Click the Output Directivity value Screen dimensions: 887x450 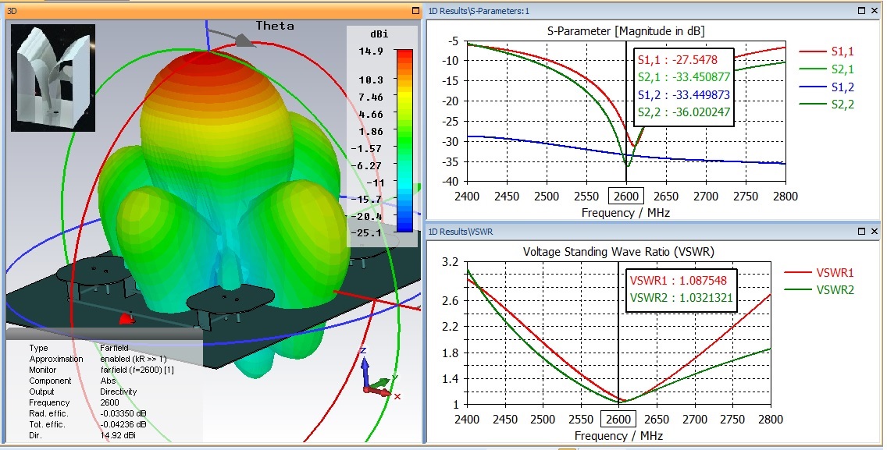click(118, 392)
